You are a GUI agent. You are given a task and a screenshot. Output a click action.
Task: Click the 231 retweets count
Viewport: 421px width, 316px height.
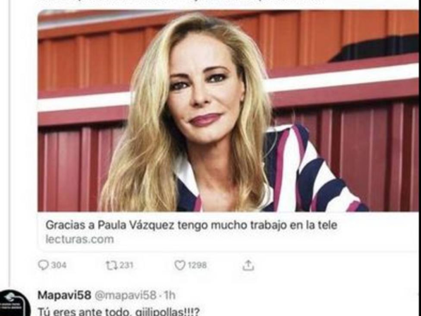point(126,265)
